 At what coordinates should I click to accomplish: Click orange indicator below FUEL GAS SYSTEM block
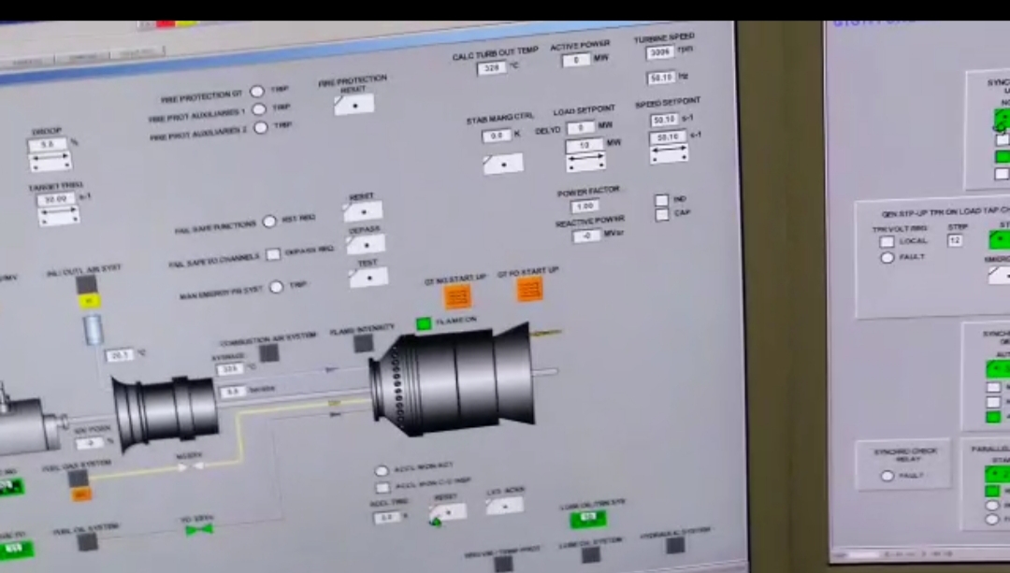coord(81,494)
